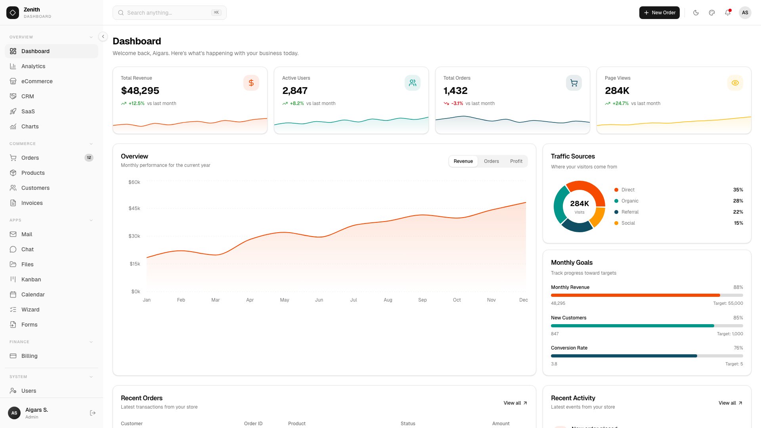Viewport: 761px width, 428px height.
Task: Click the logout icon next to Aigars S.
Action: [x=92, y=413]
